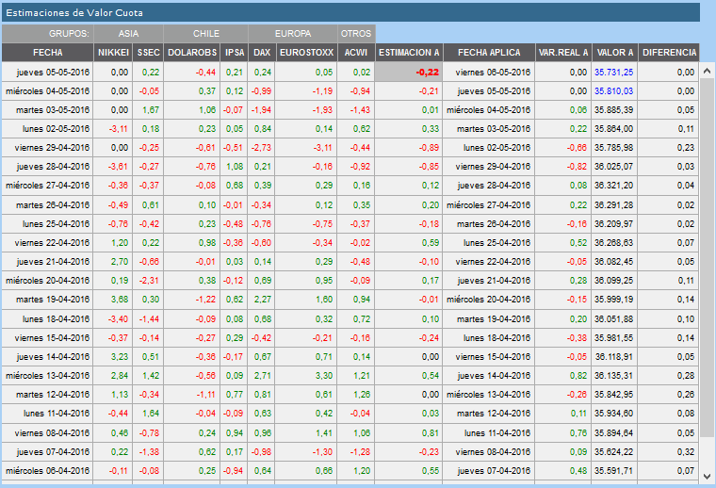
Task: Select row martes 03-05-2016 in FECHA
Action: pyautogui.click(x=47, y=110)
